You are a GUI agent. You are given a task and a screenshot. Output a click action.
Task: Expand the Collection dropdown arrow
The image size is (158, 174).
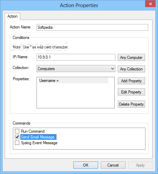[x=112, y=69]
